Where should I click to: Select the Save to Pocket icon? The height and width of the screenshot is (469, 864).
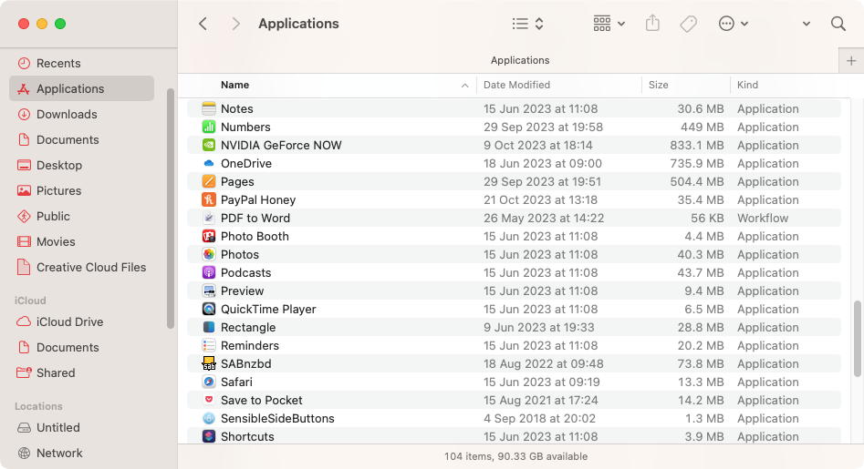(208, 400)
